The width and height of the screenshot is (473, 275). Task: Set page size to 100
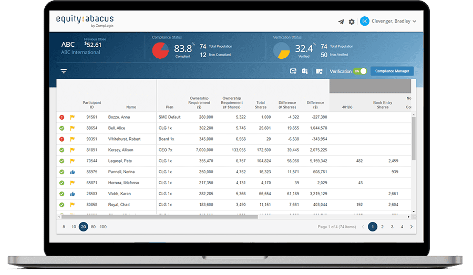103,227
